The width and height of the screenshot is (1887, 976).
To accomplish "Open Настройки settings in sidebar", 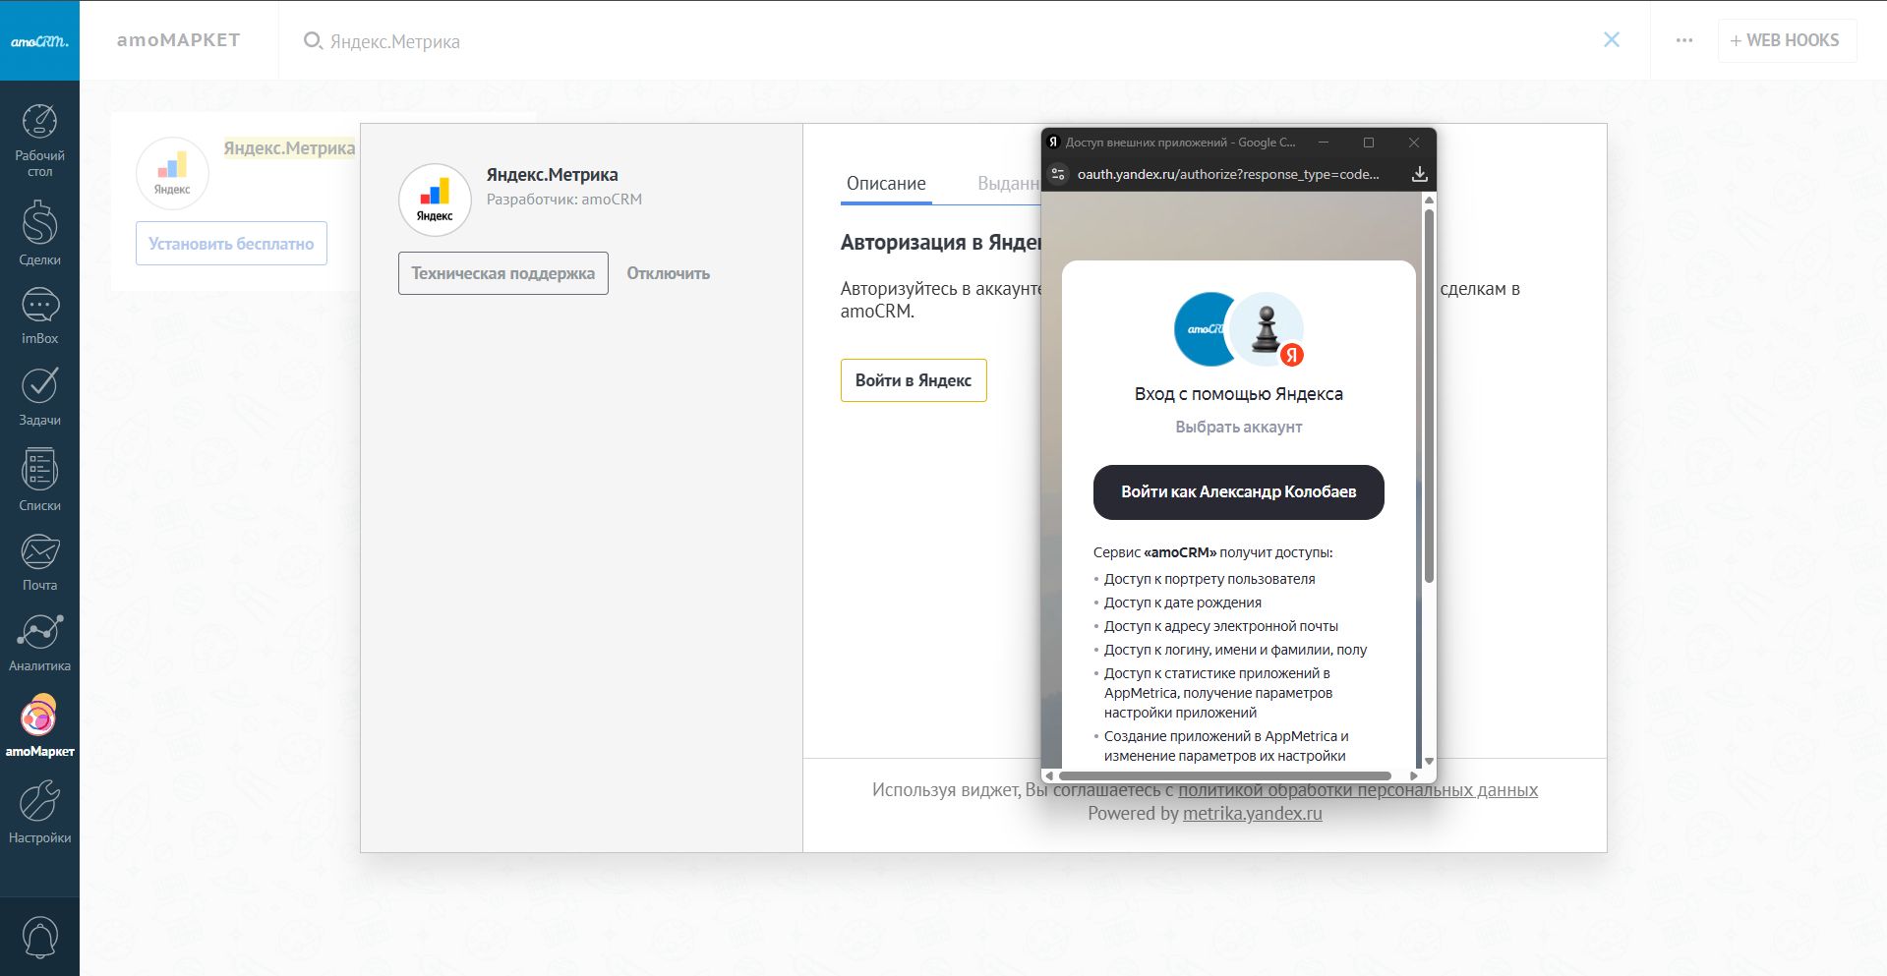I will tap(39, 813).
